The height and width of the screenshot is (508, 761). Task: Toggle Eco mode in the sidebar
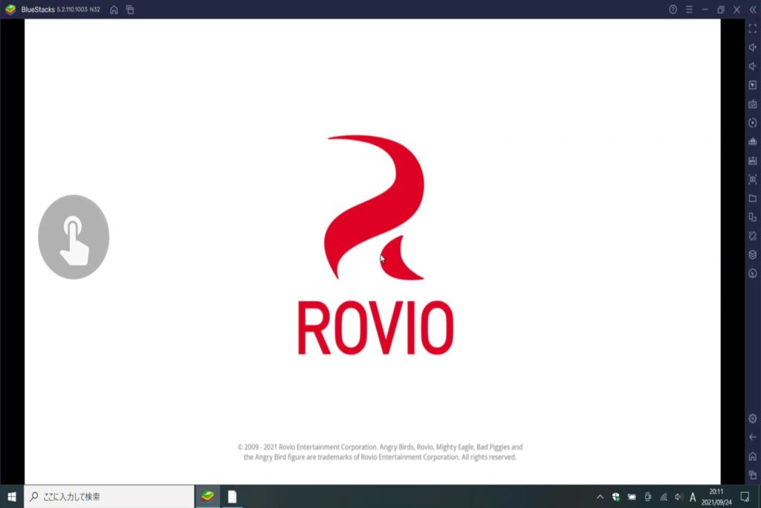[753, 274]
